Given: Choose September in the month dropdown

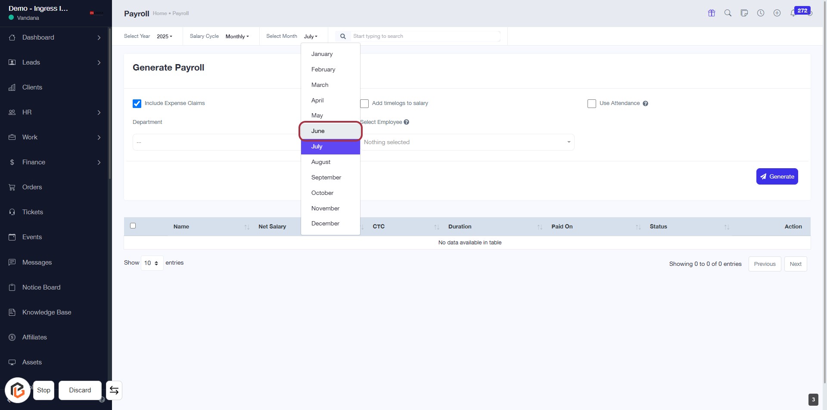Looking at the screenshot, I should 326,178.
